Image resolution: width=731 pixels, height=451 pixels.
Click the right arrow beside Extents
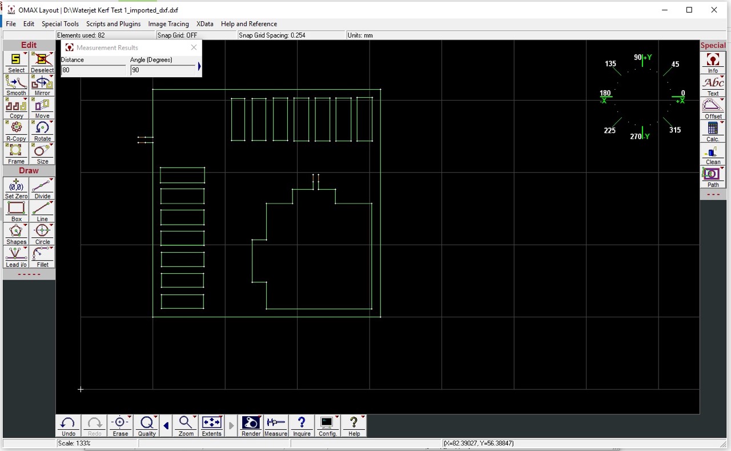pos(231,425)
